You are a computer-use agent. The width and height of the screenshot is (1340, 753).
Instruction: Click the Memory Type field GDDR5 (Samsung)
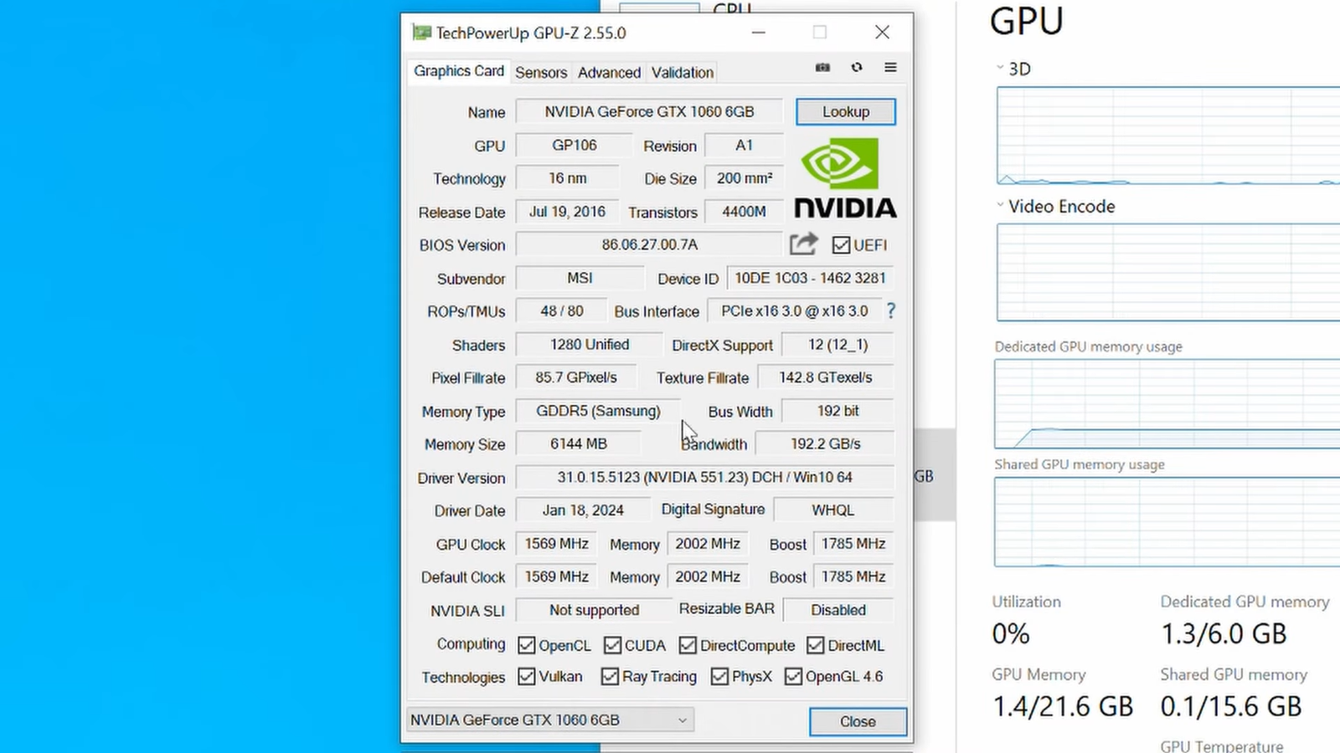coord(598,411)
